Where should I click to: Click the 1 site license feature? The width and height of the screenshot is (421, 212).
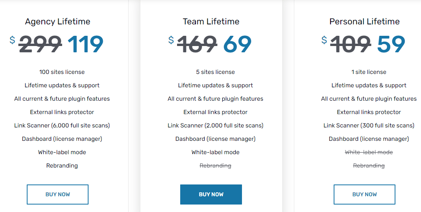pyautogui.click(x=369, y=72)
